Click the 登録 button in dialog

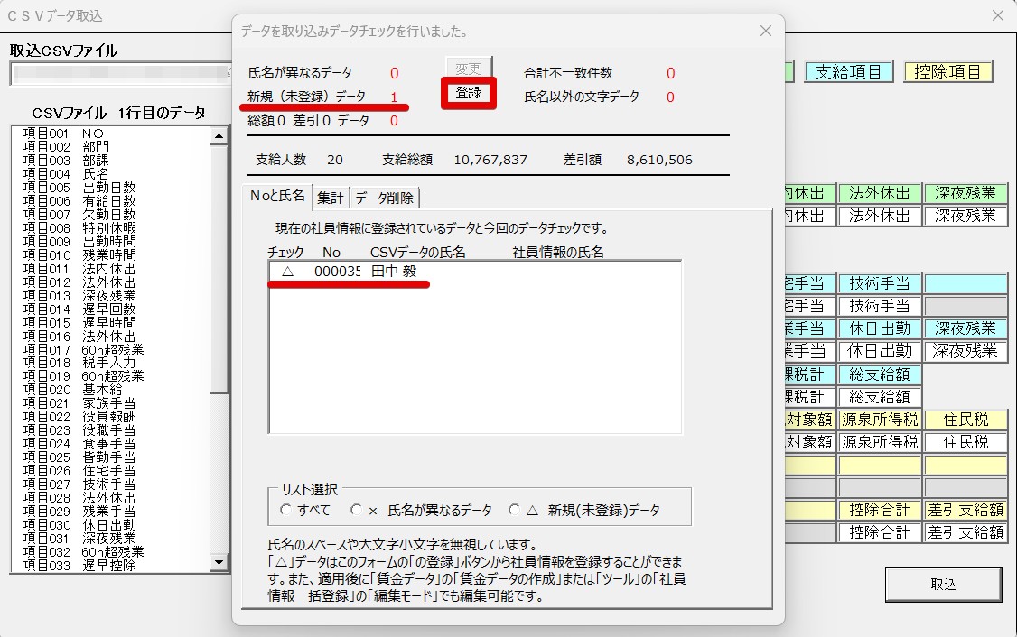point(468,93)
